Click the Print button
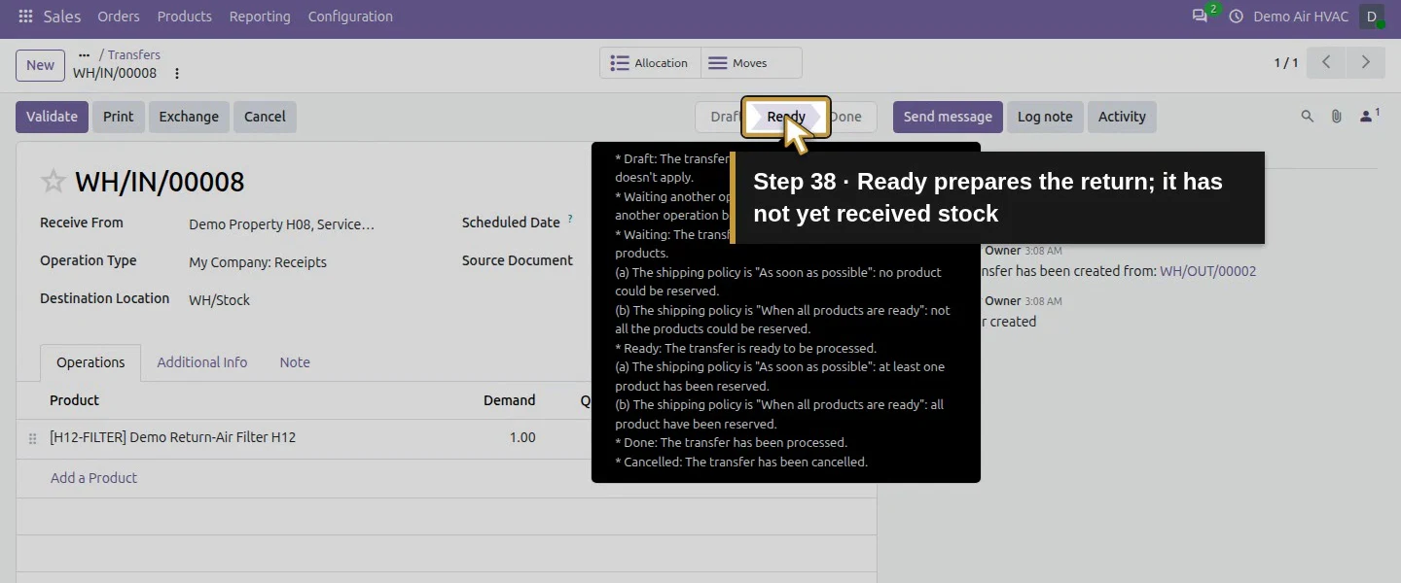1401x583 pixels. [x=119, y=117]
